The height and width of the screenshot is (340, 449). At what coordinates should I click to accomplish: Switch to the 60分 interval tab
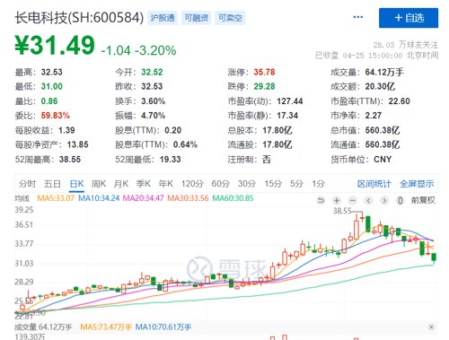(221, 184)
